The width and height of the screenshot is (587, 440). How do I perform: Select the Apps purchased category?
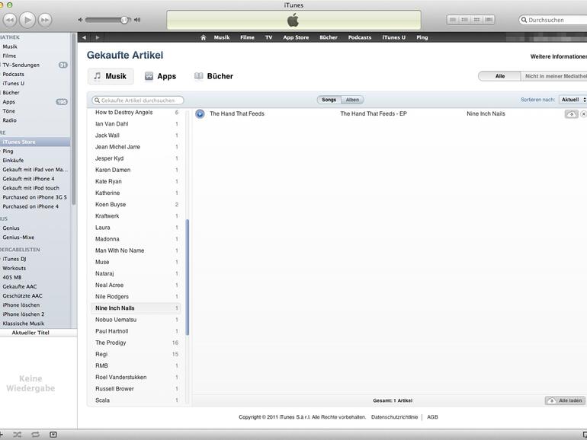coord(161,76)
